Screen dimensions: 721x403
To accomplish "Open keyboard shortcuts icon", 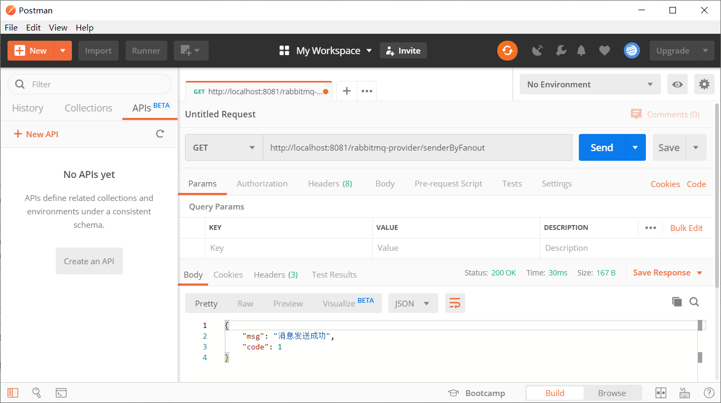I will tap(685, 393).
